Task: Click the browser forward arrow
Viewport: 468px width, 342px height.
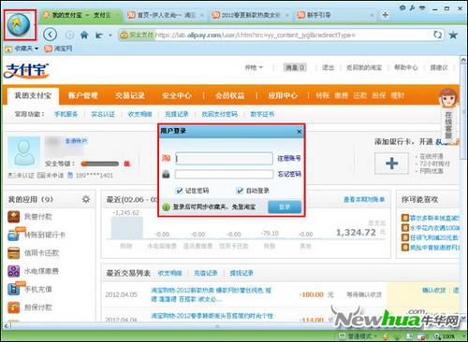Action: click(70, 35)
